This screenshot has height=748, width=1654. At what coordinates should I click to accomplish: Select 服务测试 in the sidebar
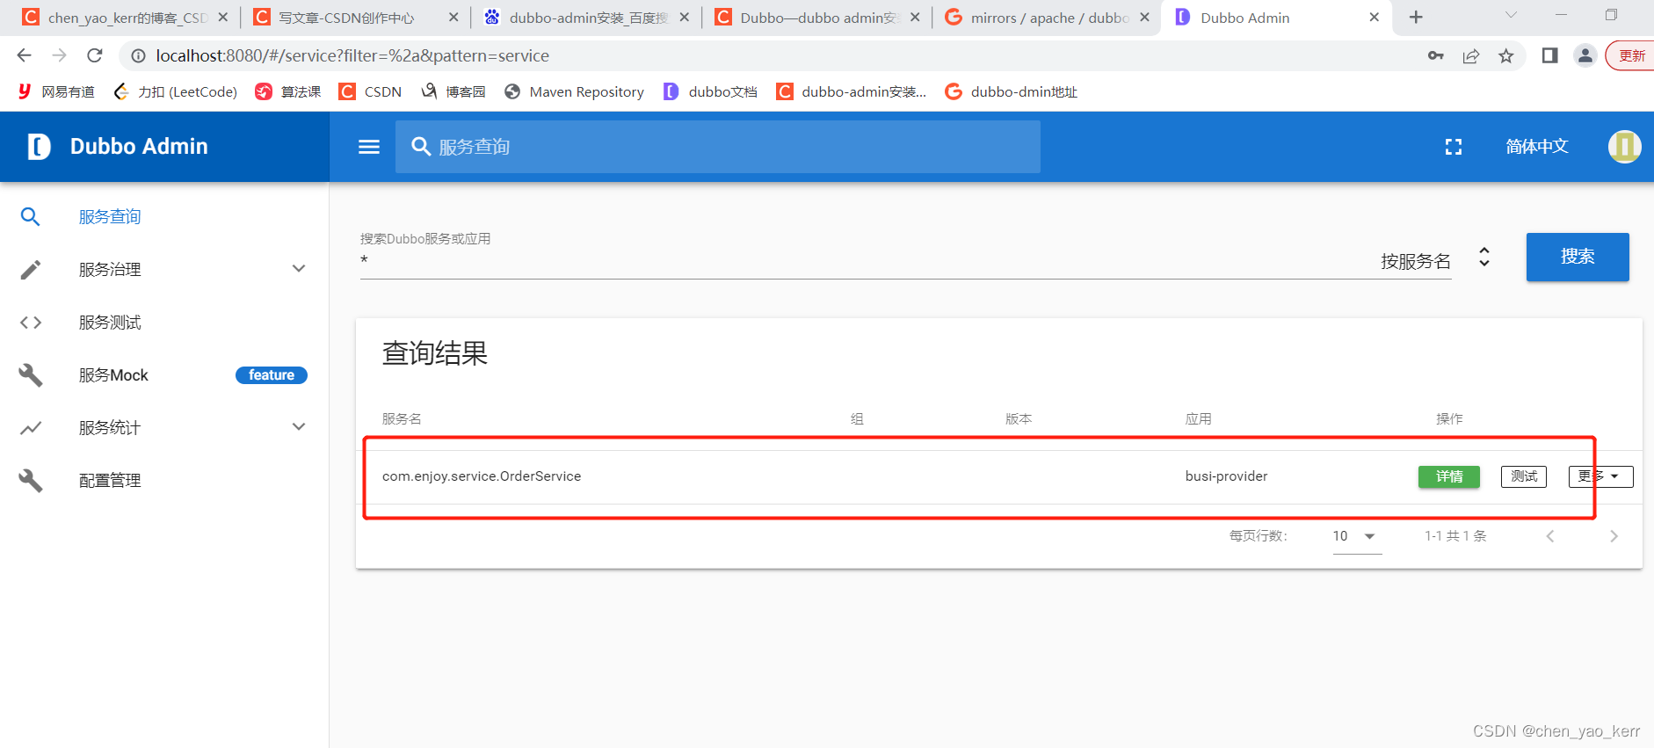click(x=110, y=323)
